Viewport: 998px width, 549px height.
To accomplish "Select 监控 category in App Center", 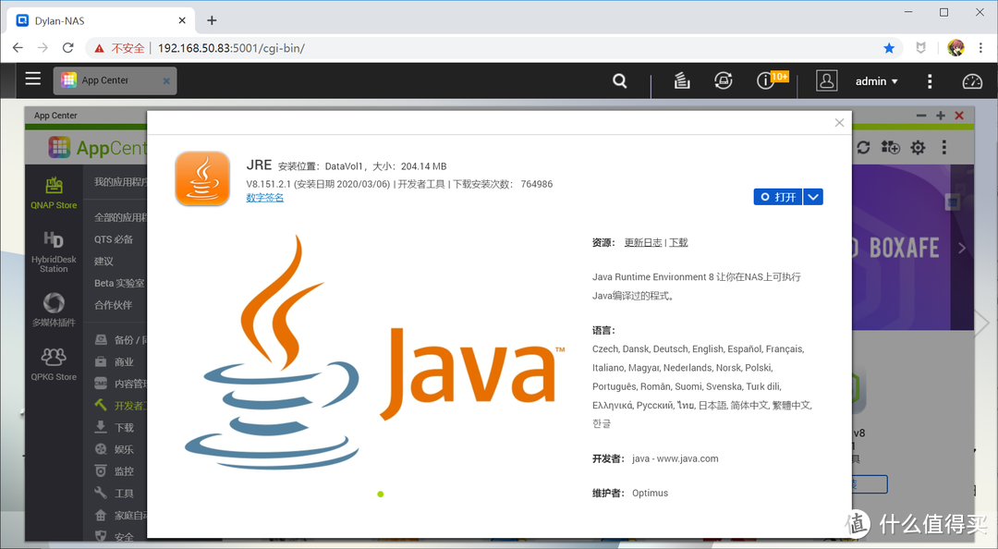I will click(115, 471).
